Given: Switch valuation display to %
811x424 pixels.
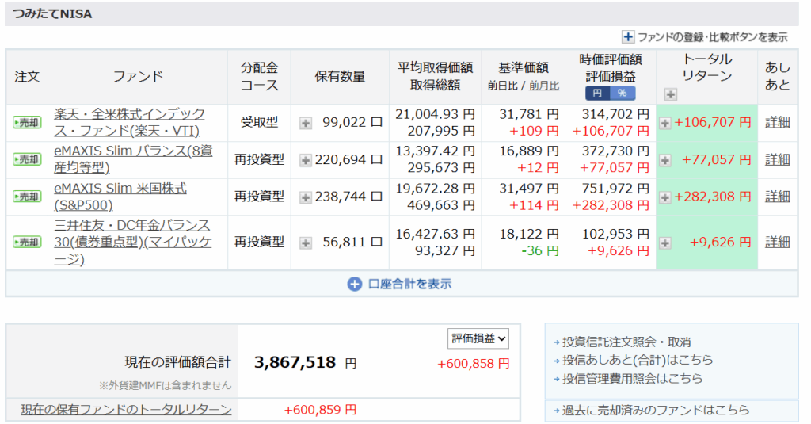Looking at the screenshot, I should coord(623,94).
